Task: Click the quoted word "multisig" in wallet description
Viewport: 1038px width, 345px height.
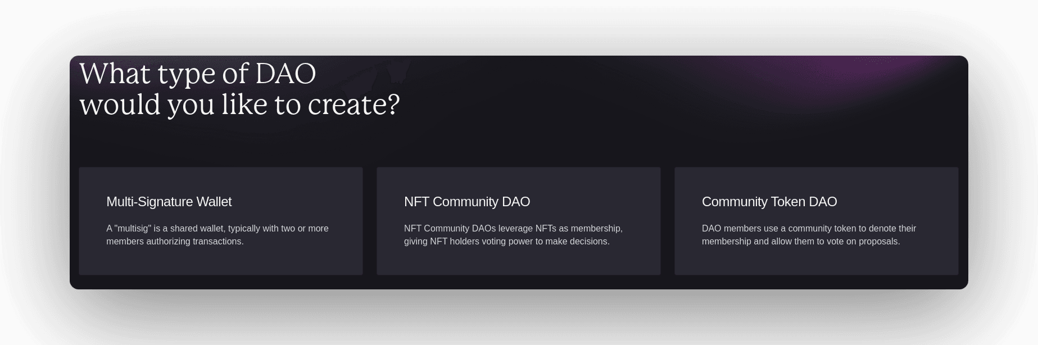Action: coord(133,229)
